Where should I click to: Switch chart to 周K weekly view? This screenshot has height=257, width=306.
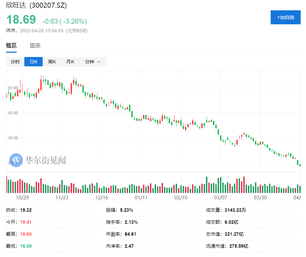click(x=52, y=62)
